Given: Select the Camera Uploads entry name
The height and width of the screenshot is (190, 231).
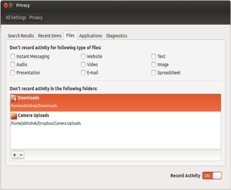Looking at the screenshot, I should 33,116.
